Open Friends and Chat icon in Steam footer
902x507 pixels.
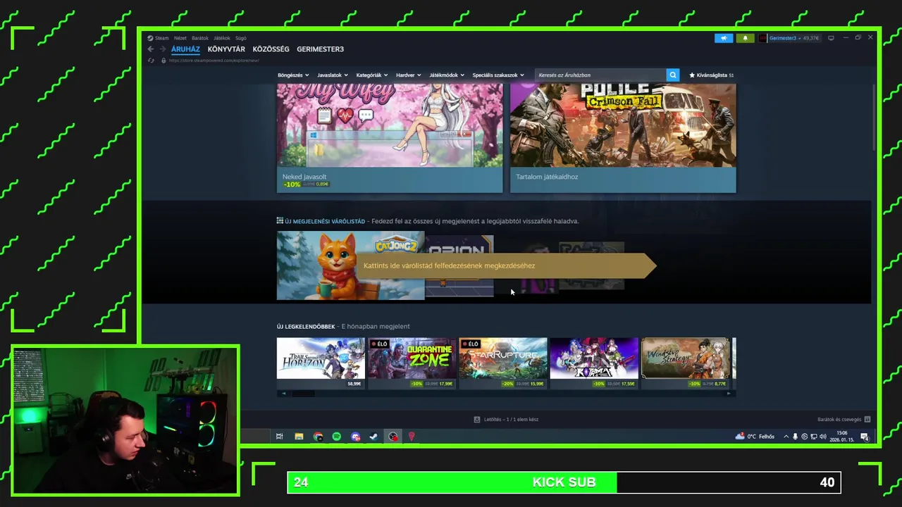click(867, 419)
